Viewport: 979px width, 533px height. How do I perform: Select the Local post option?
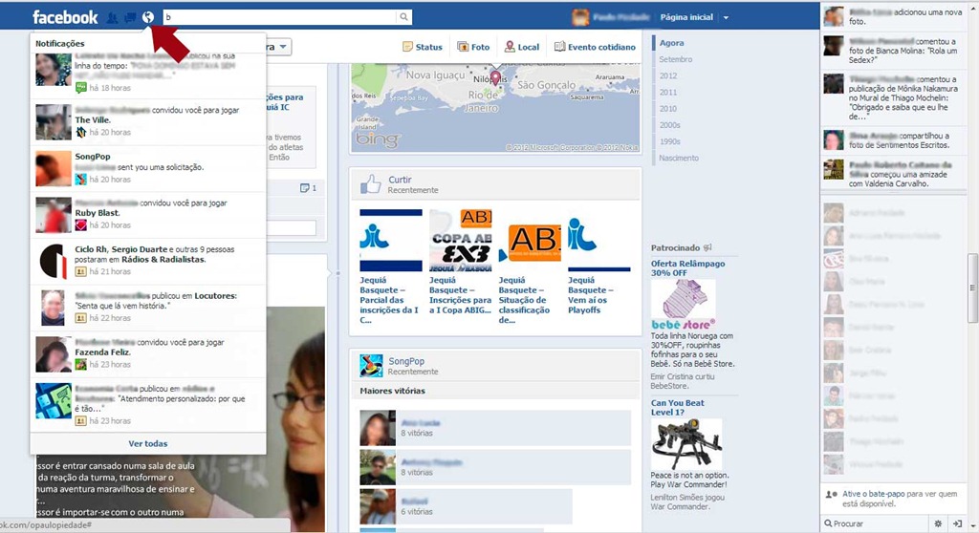[x=522, y=47]
